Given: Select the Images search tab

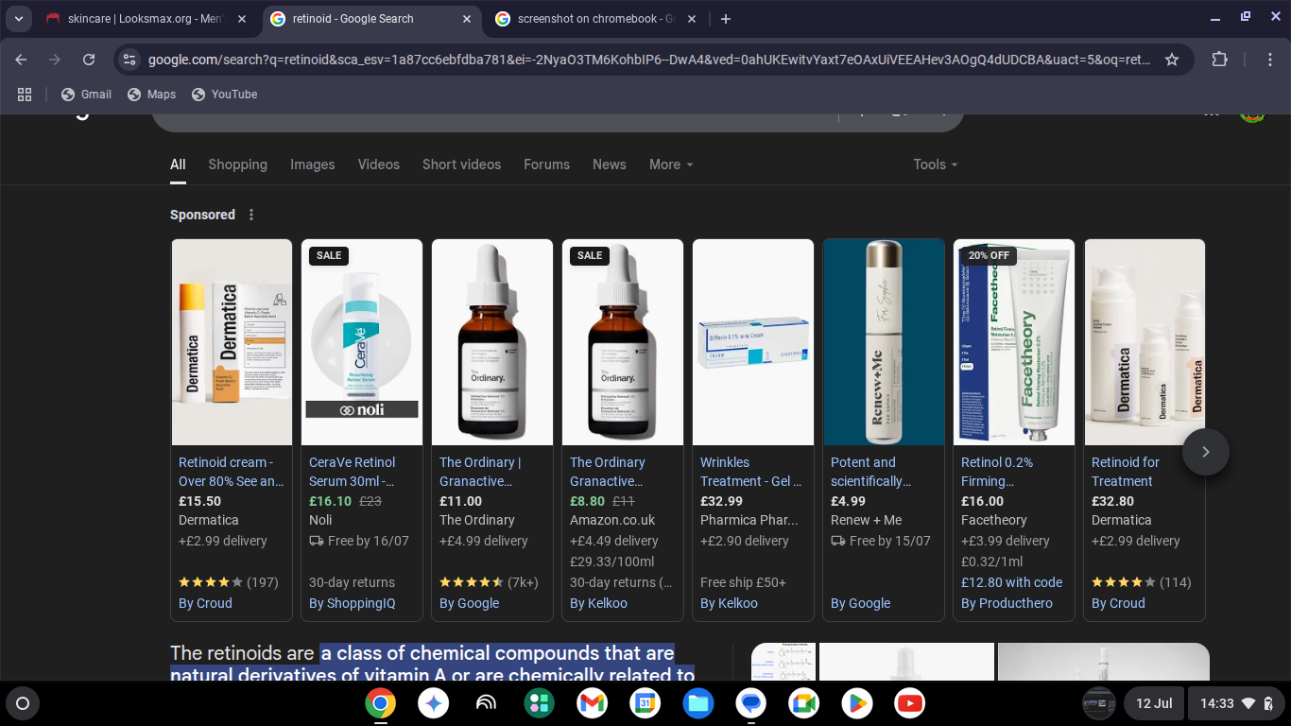Looking at the screenshot, I should 312,164.
